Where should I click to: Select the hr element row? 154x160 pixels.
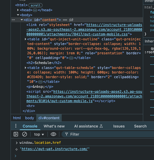coord(30,106)
